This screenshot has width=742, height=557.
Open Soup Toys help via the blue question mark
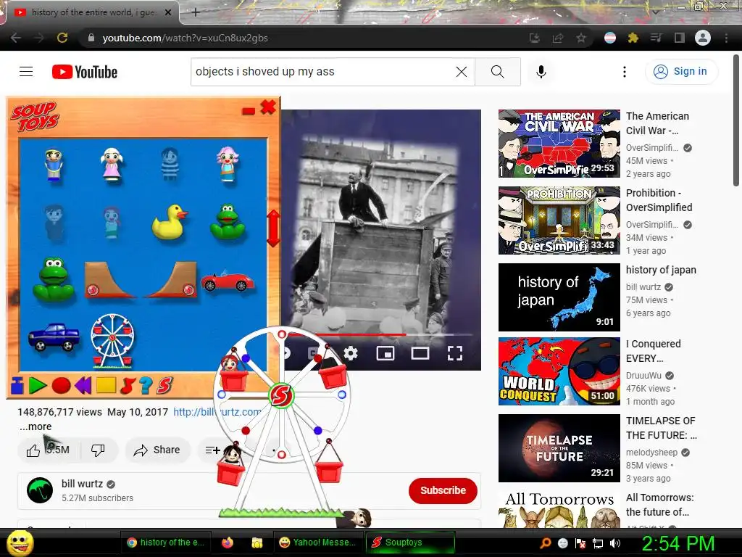tap(146, 386)
